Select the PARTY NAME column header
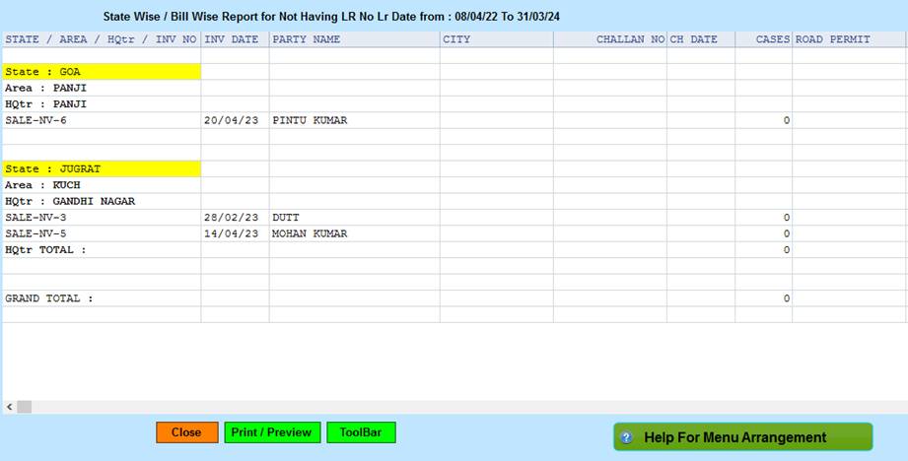This screenshot has height=461, width=908. 306,39
